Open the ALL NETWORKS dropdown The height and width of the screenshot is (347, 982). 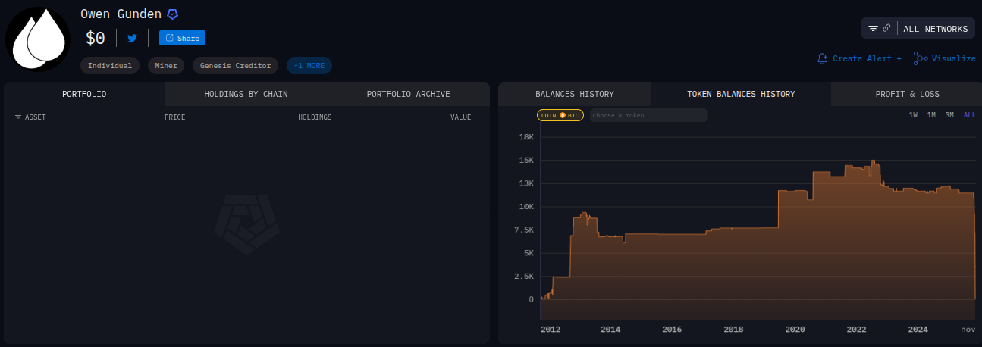tap(935, 29)
